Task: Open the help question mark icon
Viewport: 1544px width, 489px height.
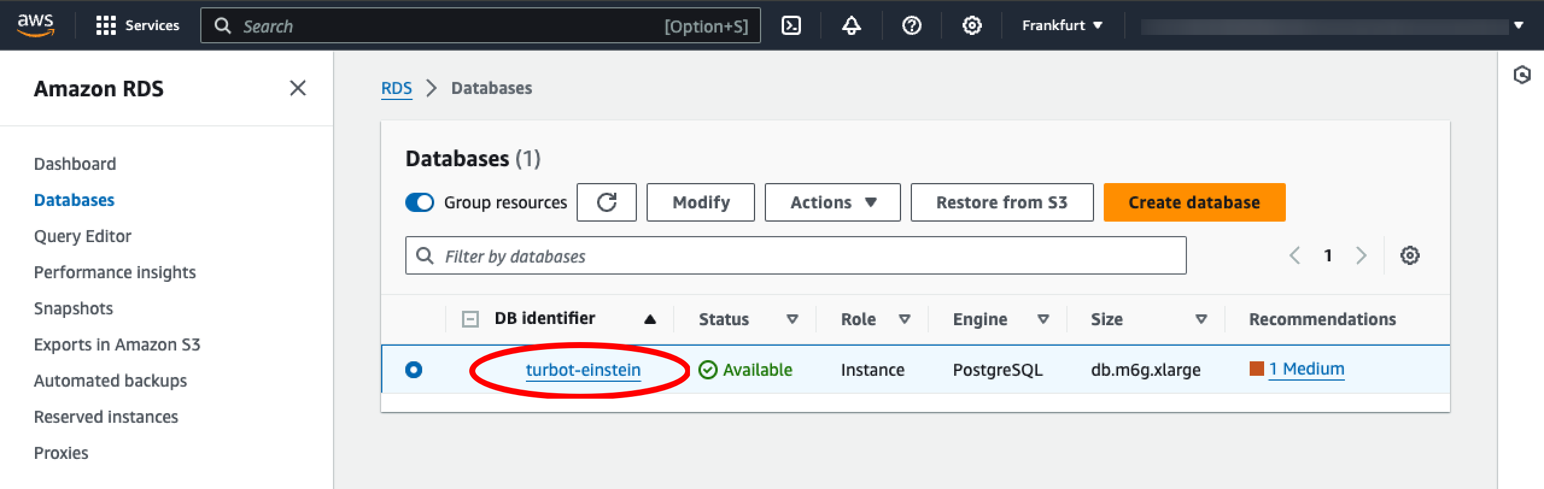Action: point(911,25)
